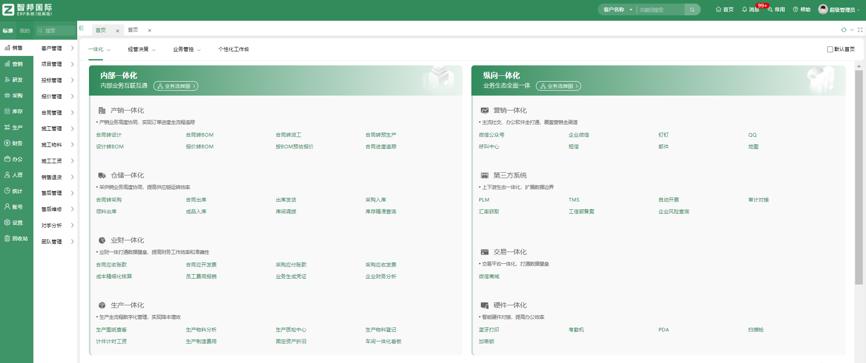Open the 微信商城 link
Screen dimensions: 866x363
pos(489,276)
